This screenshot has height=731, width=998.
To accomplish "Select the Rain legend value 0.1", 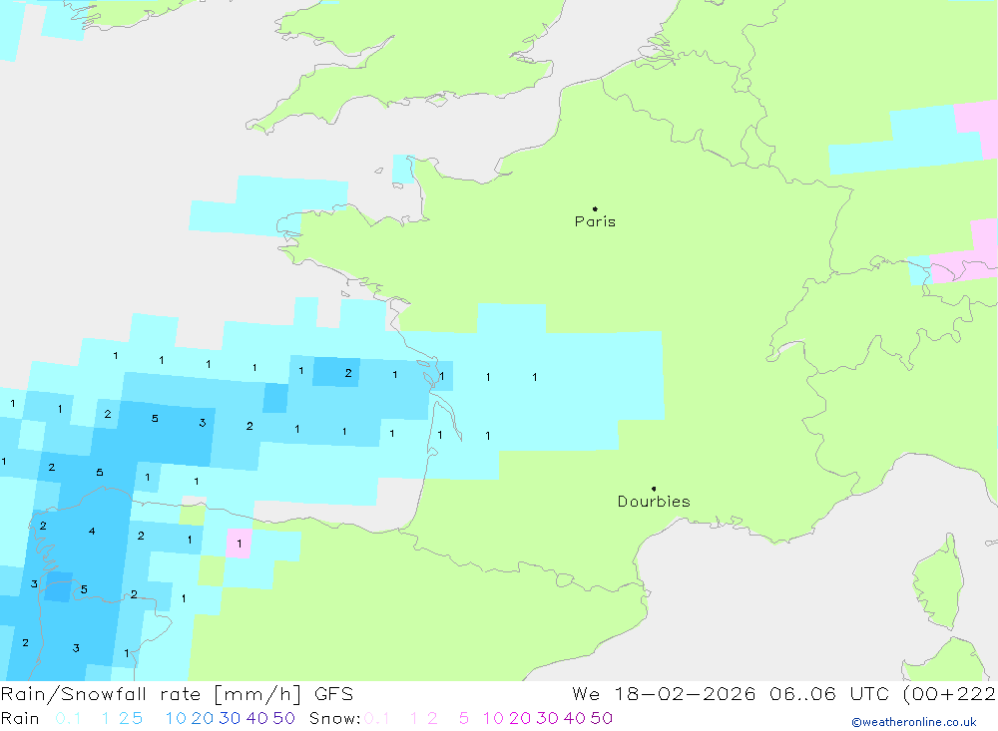I will 68,718.
